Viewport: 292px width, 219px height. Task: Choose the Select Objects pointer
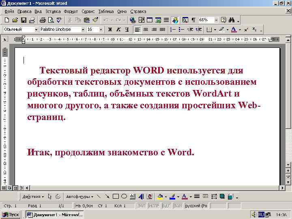pos(49,196)
